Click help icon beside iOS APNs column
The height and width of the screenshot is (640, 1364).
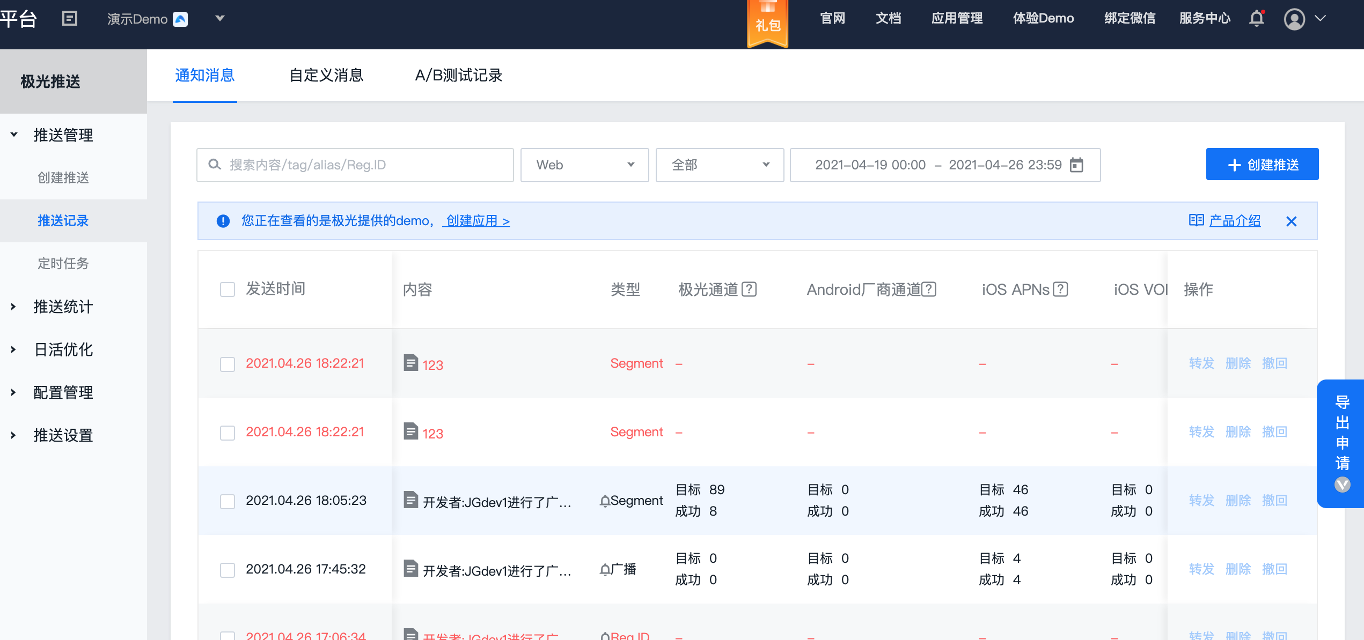pyautogui.click(x=1060, y=289)
